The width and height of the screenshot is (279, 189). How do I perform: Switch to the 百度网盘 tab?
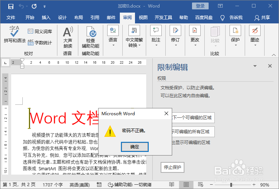[204, 18]
